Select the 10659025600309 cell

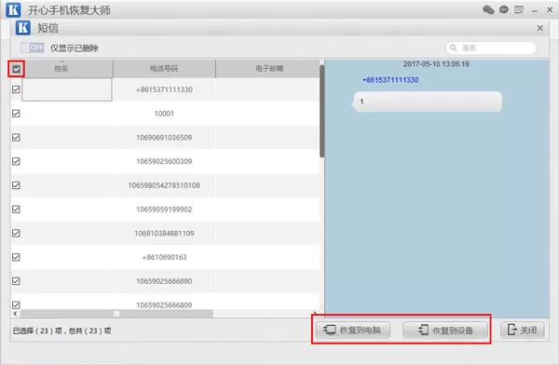[164, 161]
